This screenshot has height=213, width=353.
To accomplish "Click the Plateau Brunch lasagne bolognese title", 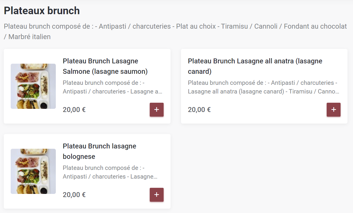I will 99,151.
